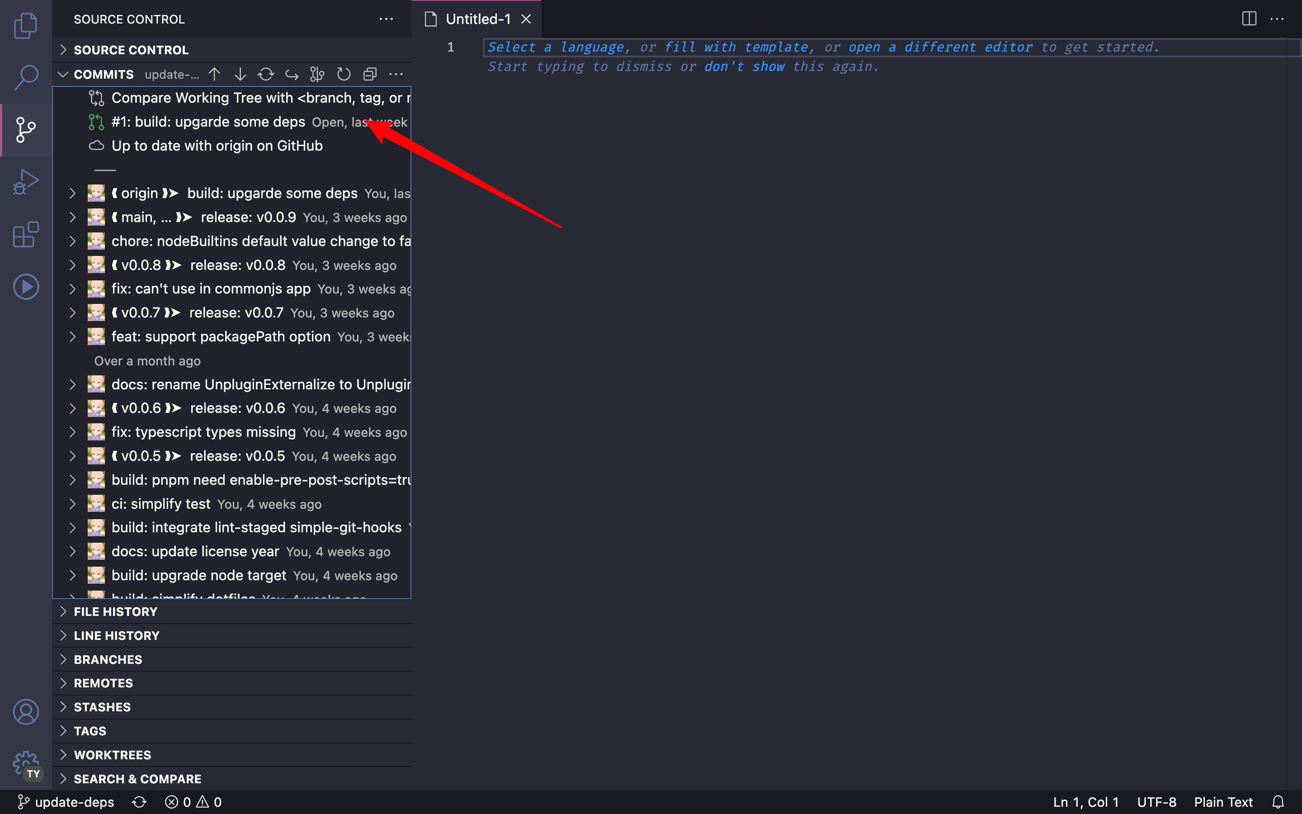Open the Commit Graph from the COMMITS toolbar

click(x=317, y=74)
